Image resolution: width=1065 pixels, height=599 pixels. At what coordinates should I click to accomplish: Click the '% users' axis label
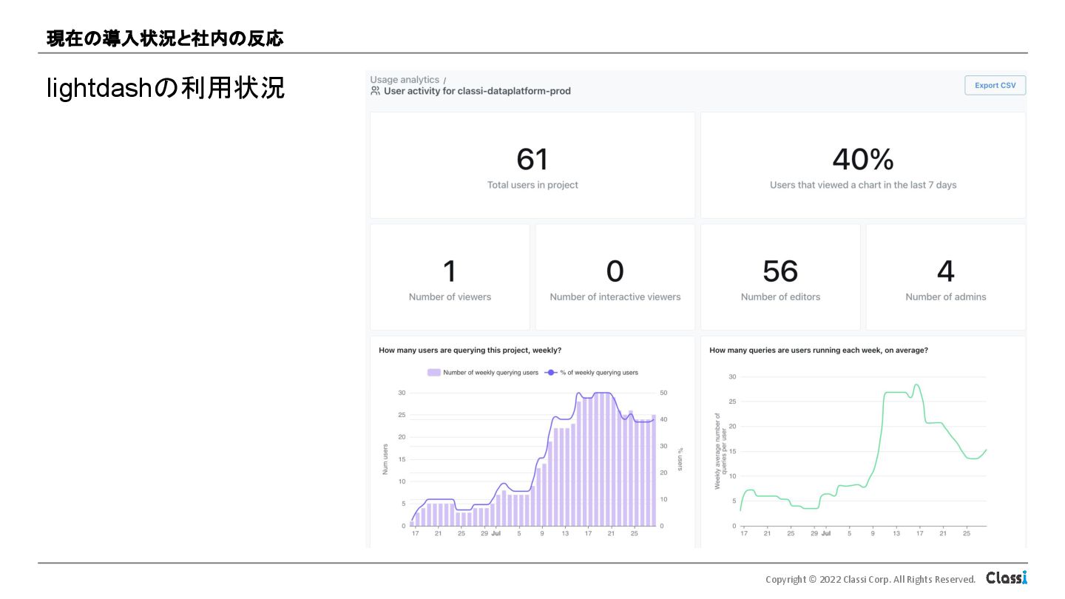(680, 458)
